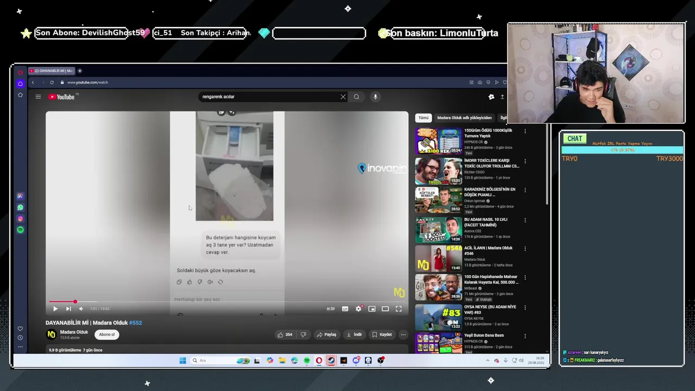This screenshot has width=695, height=391.
Task: Open the ACİL İLANN #546 video title
Action: click(488, 250)
